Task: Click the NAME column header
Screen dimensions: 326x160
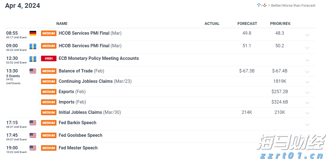Action: point(62,23)
